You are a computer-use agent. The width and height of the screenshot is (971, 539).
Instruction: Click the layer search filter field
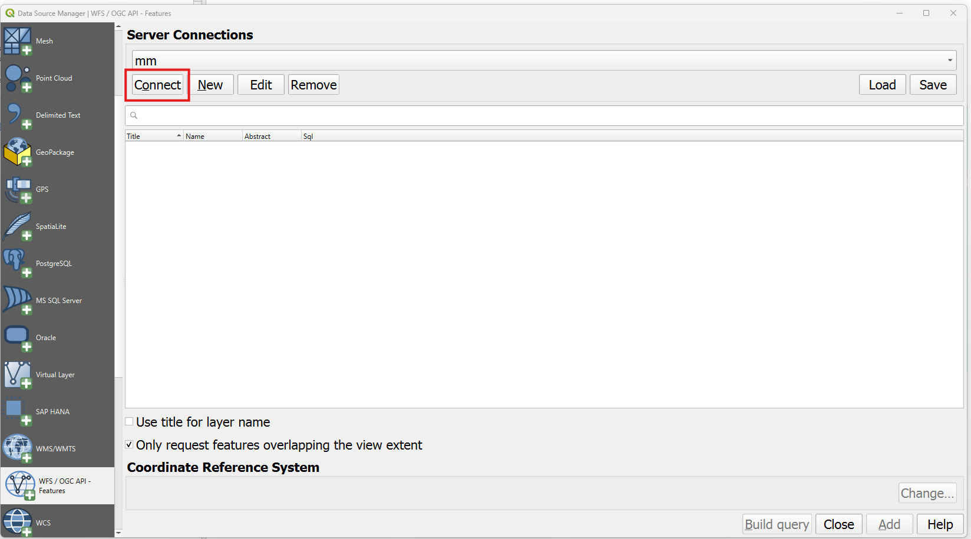(548, 116)
